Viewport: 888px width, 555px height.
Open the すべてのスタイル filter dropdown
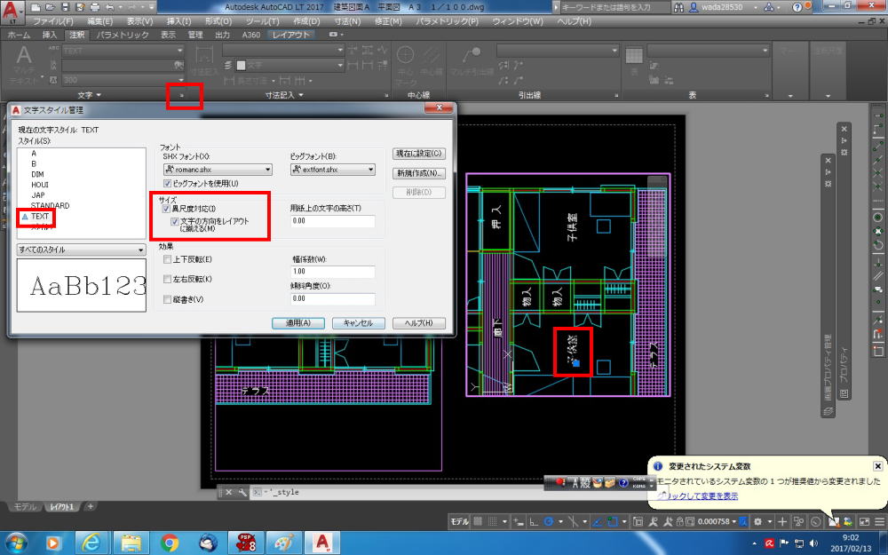tap(82, 250)
